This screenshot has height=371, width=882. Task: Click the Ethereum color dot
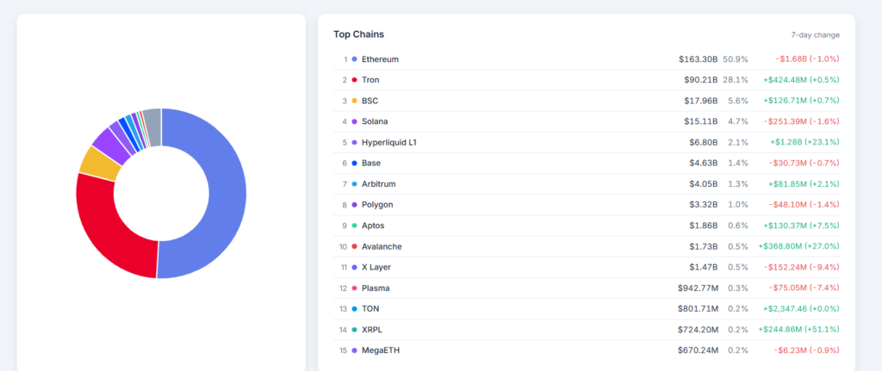[354, 59]
